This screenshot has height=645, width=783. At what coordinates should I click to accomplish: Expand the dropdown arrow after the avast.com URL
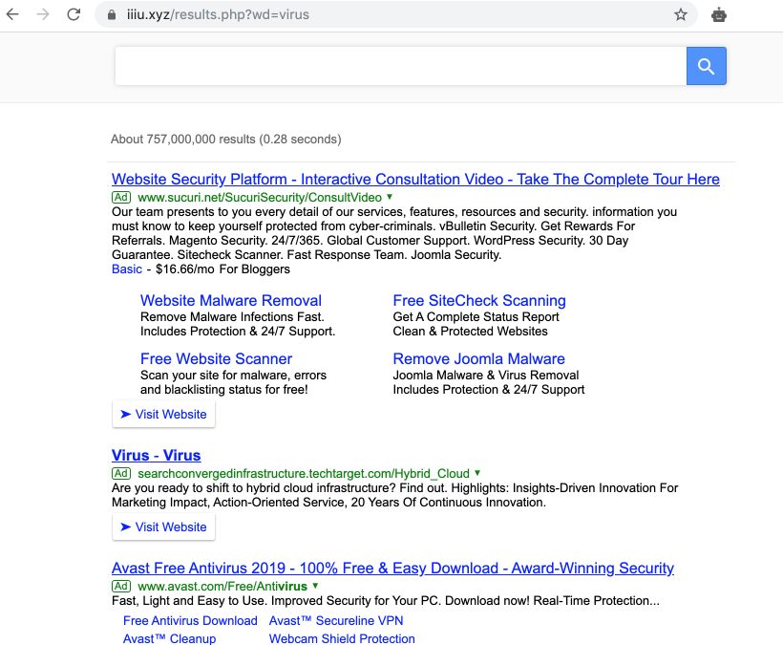click(x=315, y=586)
